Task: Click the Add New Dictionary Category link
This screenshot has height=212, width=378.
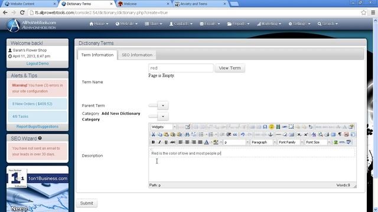Action: pos(111,117)
